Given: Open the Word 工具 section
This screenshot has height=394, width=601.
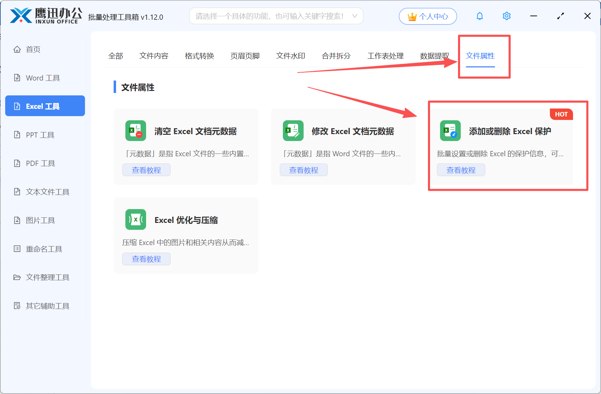Looking at the screenshot, I should (42, 78).
